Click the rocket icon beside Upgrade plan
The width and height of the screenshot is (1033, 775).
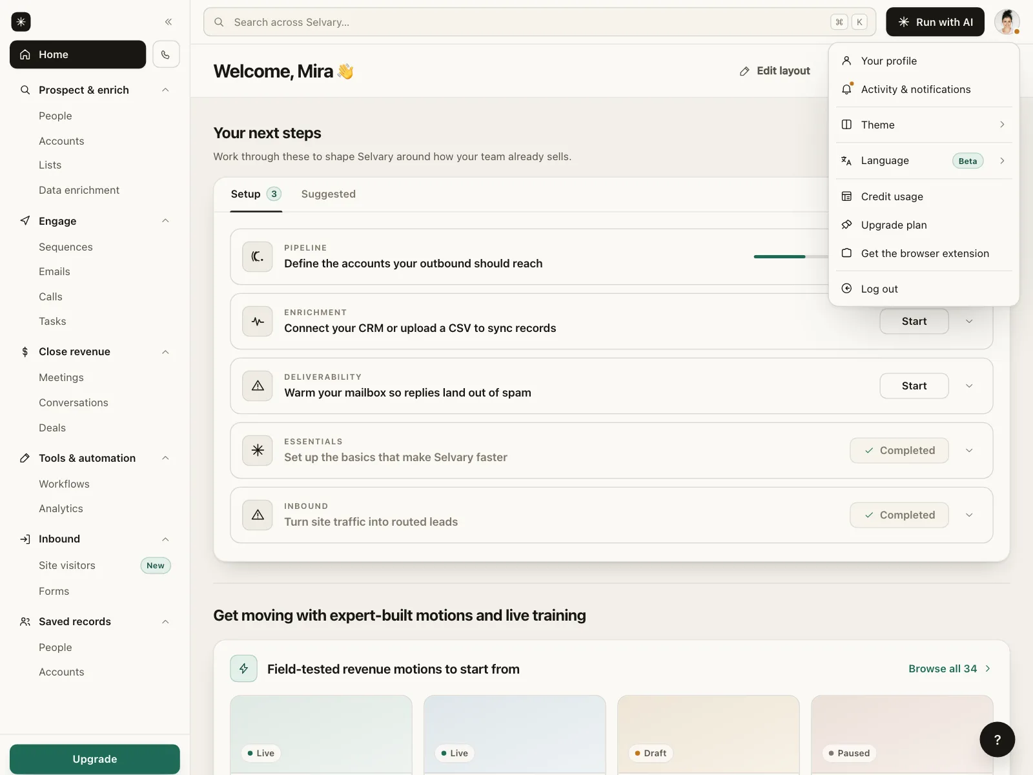[x=846, y=225]
